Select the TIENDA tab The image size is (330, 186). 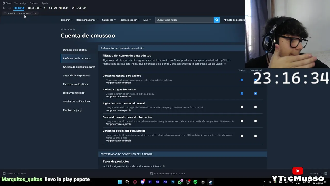tap(19, 8)
